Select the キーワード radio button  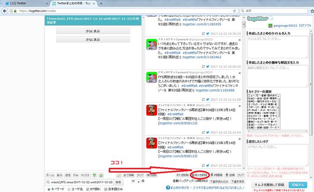(x=48, y=189)
